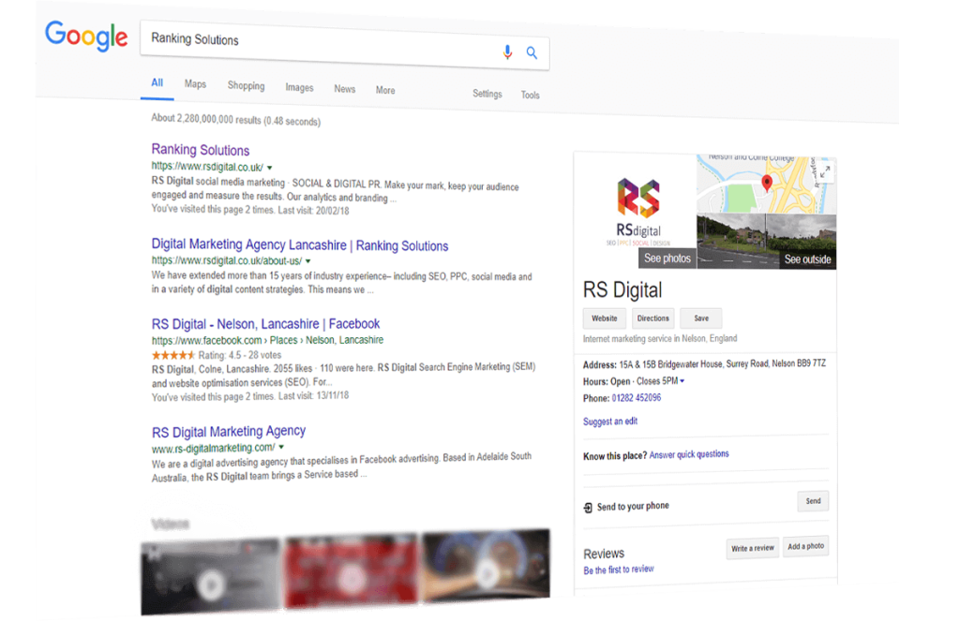
Task: Click the microphone voice search icon
Action: (x=507, y=52)
